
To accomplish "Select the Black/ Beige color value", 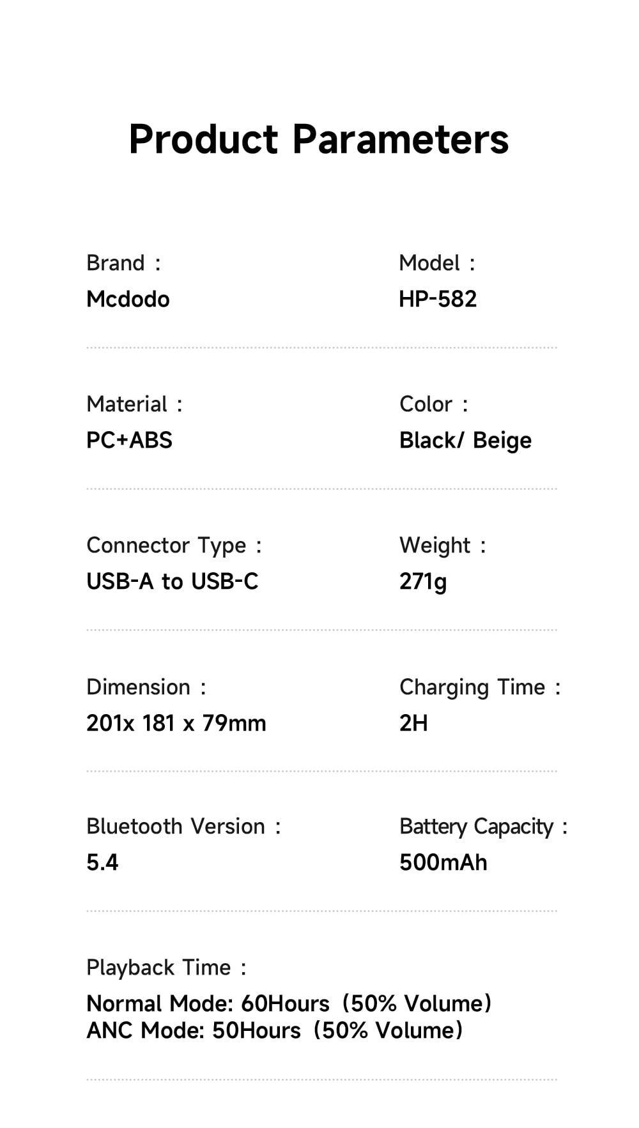I will pos(465,440).
